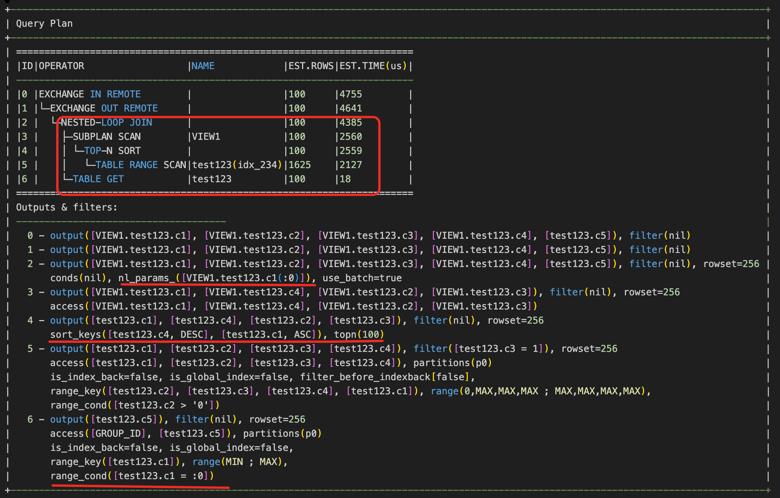Click the EST.TIME(us) column header
Image resolution: width=780 pixels, height=498 pixels.
pos(373,66)
